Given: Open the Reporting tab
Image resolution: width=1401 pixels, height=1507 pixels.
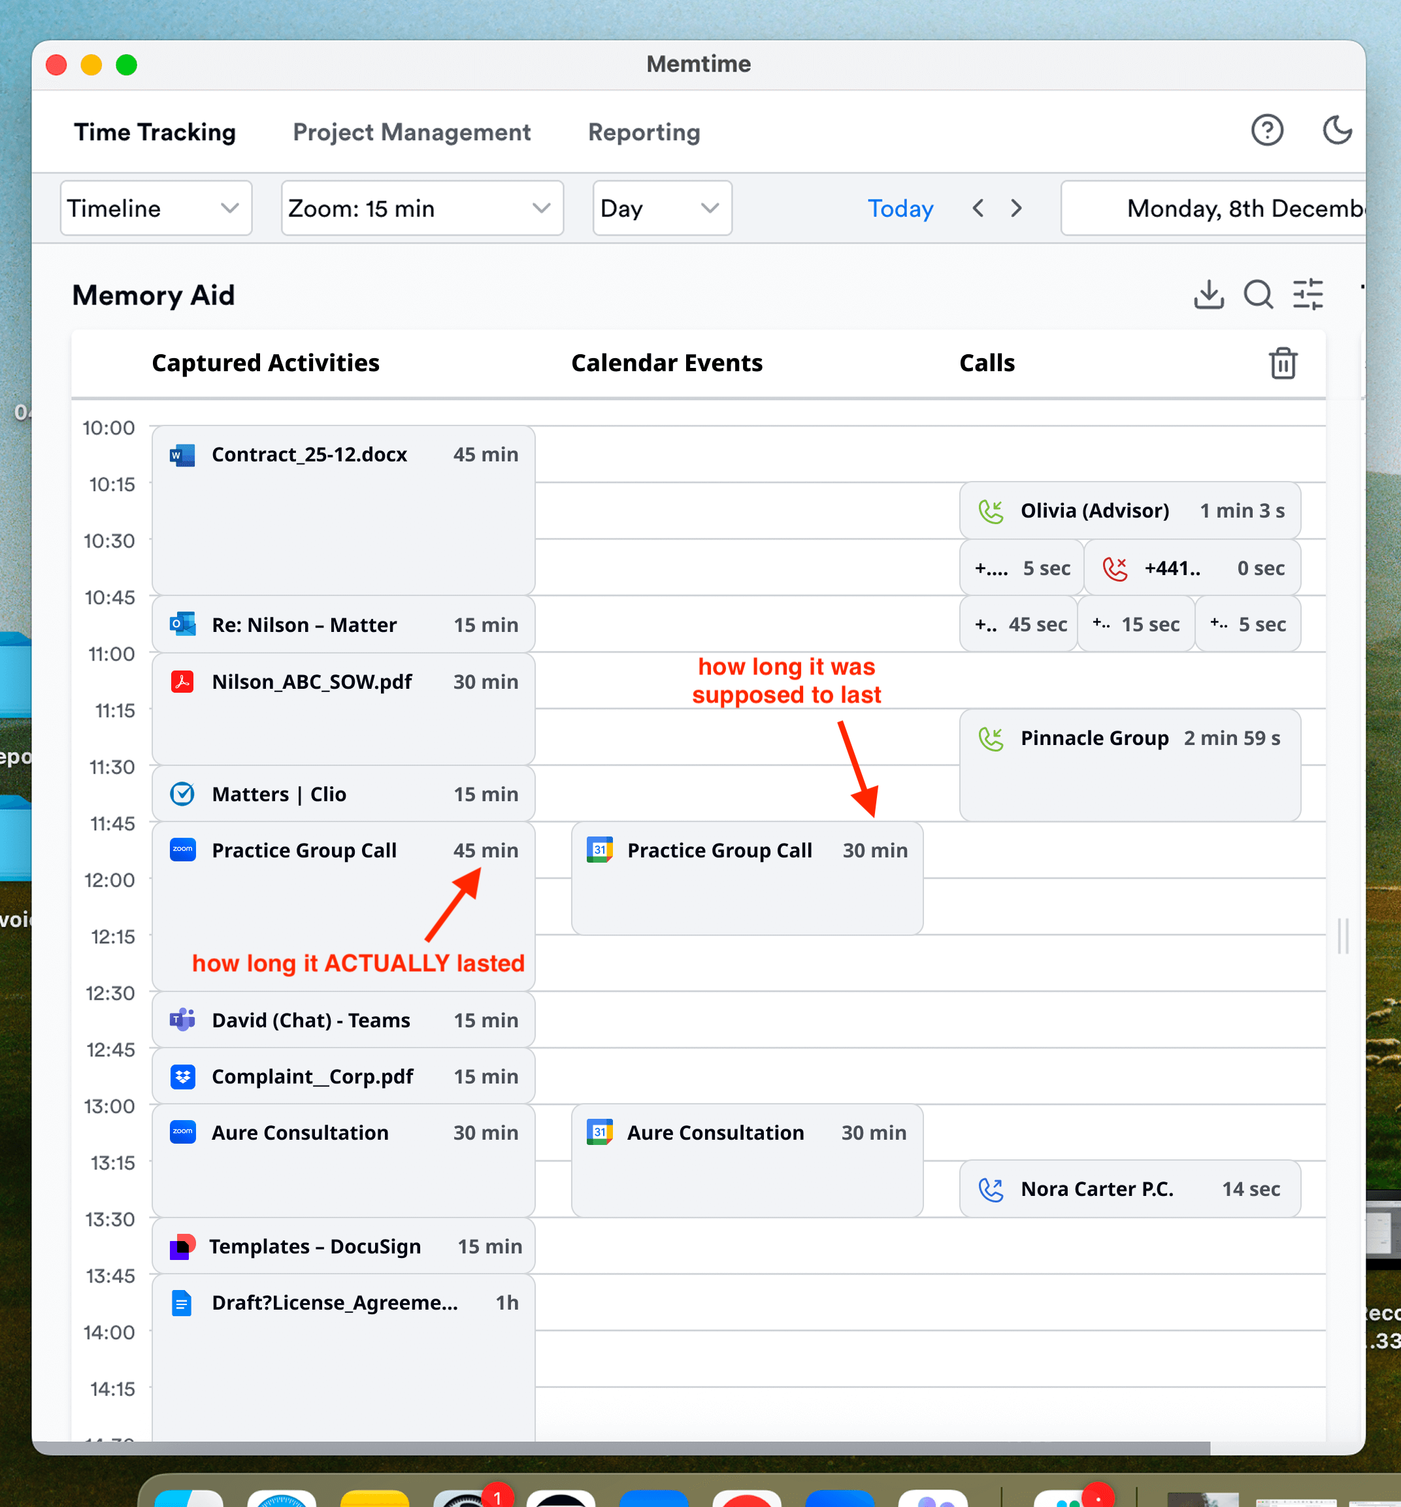Looking at the screenshot, I should [644, 132].
